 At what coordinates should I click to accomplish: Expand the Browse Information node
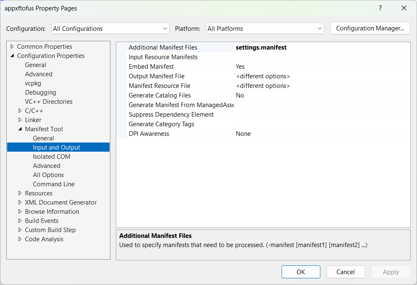coord(20,212)
